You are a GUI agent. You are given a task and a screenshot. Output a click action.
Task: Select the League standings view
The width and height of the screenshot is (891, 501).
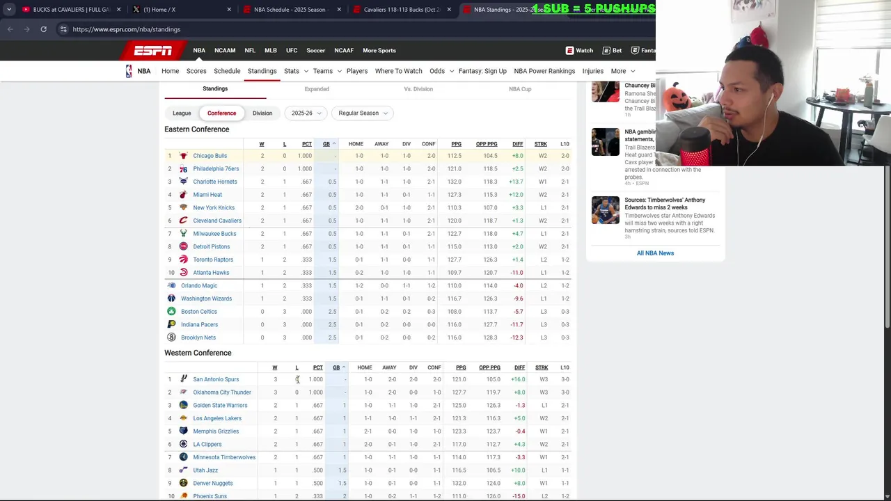[x=182, y=113]
